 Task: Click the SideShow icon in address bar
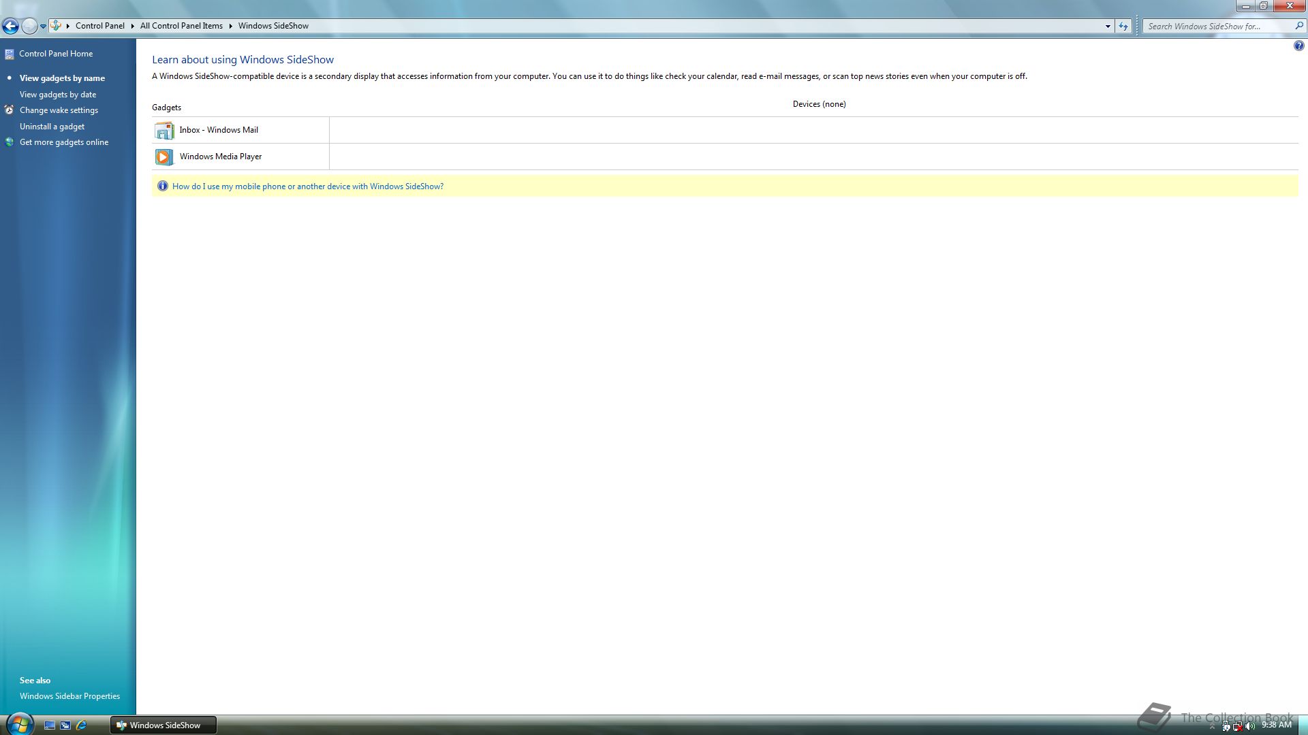pyautogui.click(x=56, y=26)
